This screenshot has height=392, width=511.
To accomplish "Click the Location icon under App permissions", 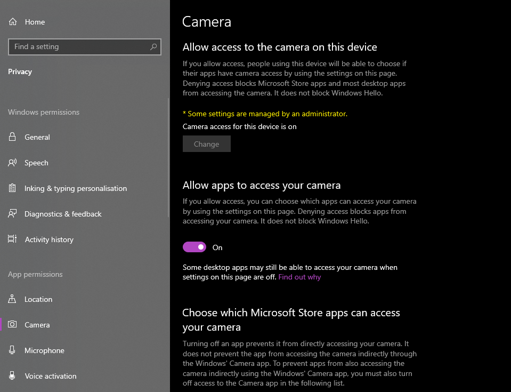I will (x=11, y=299).
